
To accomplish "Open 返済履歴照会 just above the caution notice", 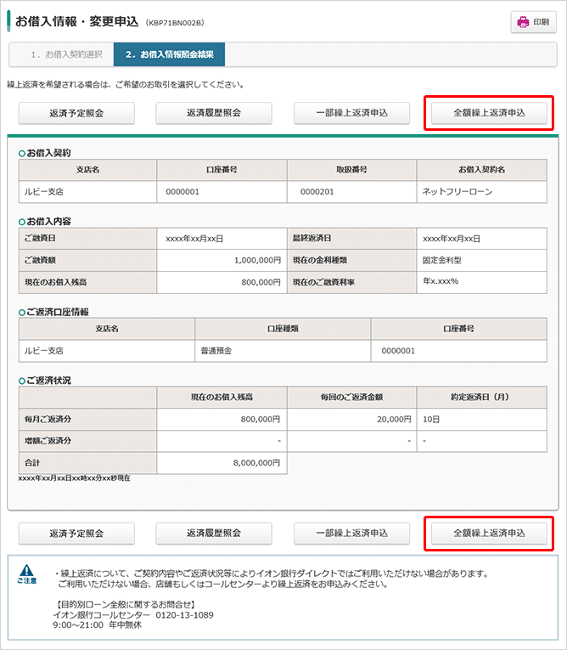I will click(x=214, y=533).
